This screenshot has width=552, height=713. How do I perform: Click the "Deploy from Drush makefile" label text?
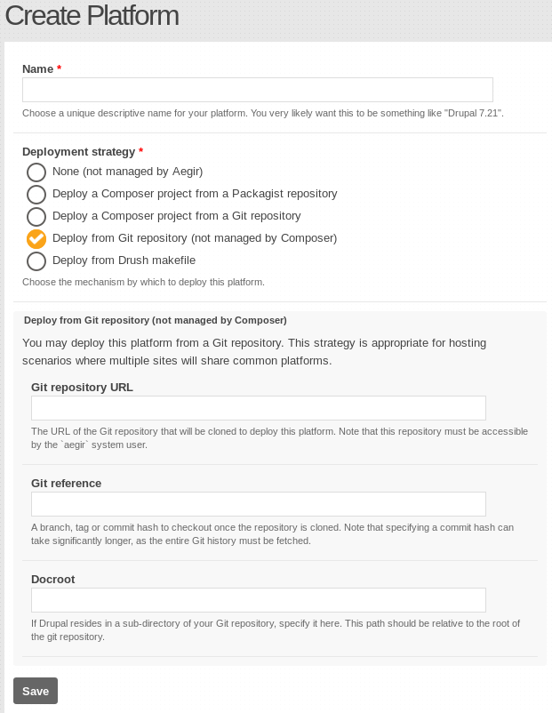(124, 260)
